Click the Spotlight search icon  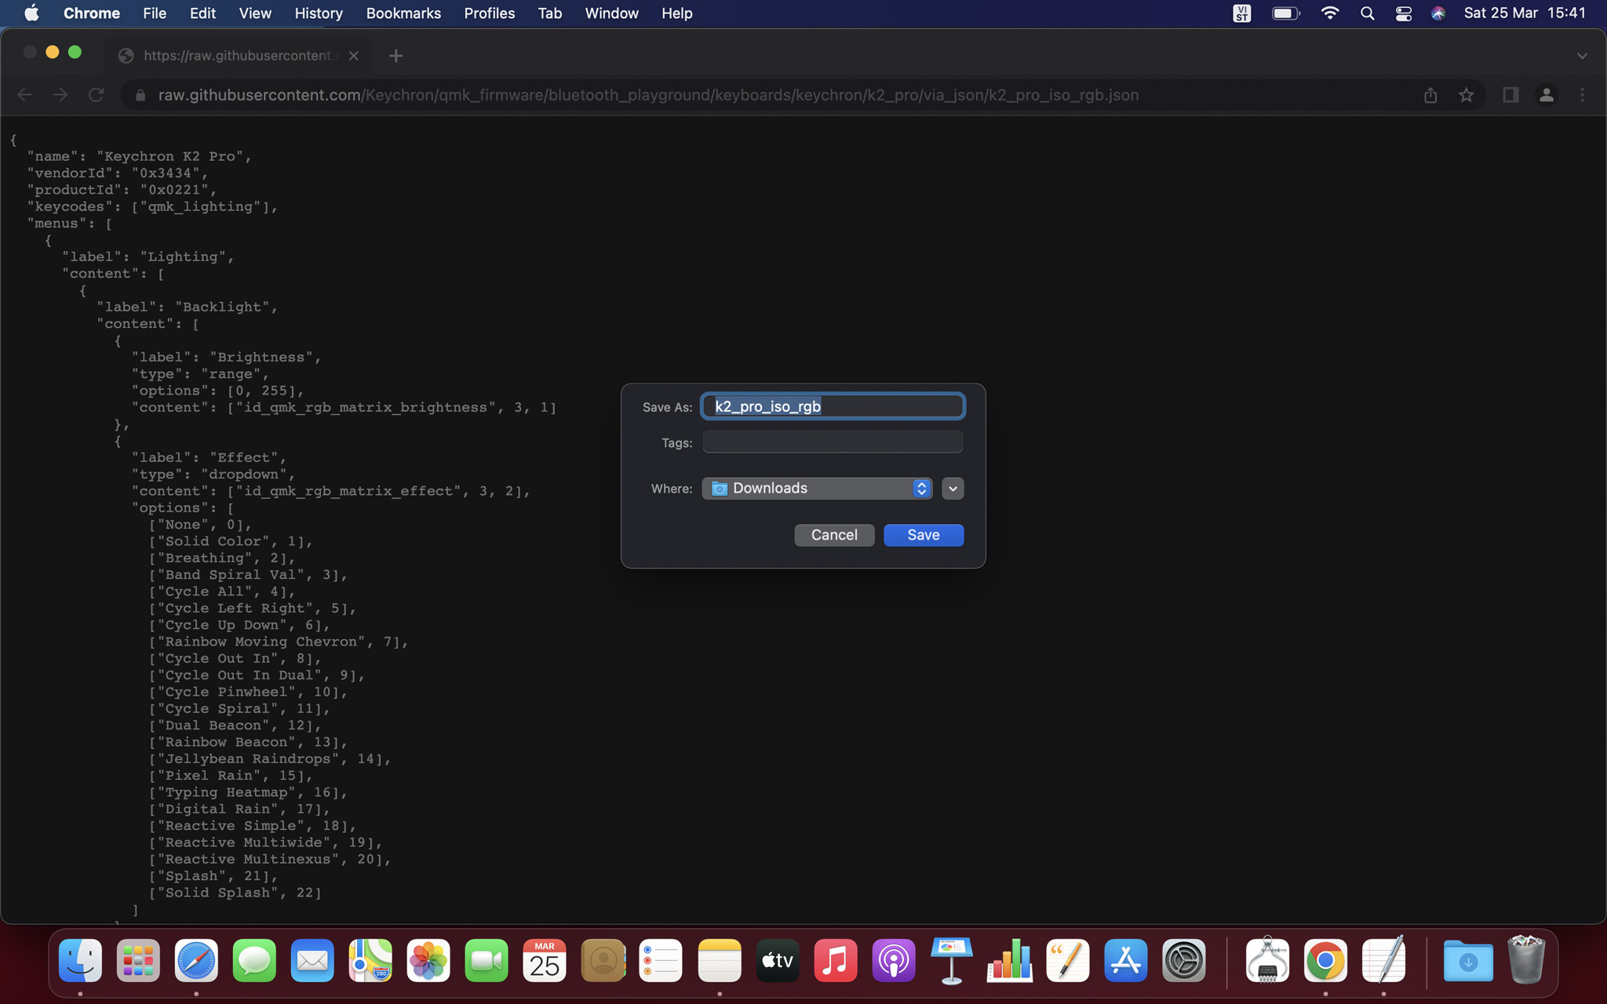(x=1367, y=13)
